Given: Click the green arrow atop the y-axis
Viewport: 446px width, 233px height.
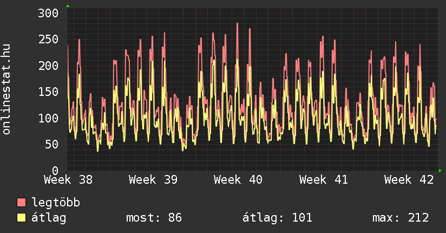Looking at the screenshot, I should pos(68,6).
